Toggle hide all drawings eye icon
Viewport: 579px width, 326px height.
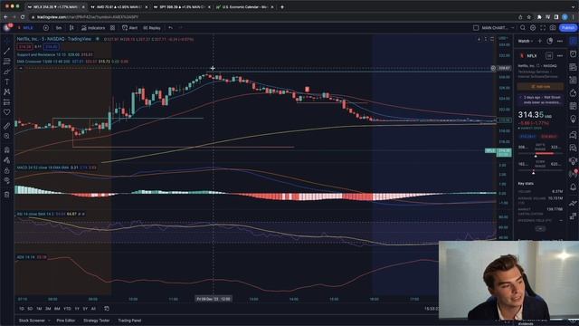(x=6, y=180)
